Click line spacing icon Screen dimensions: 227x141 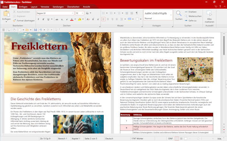[x=121, y=19]
